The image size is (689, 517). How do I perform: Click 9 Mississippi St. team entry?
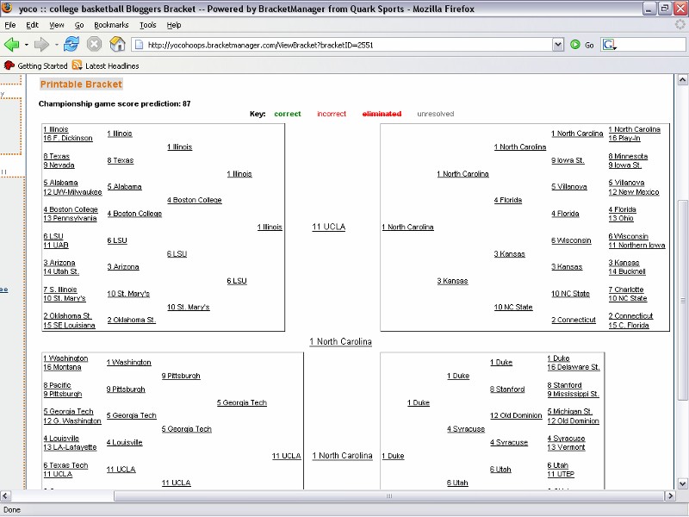[573, 394]
